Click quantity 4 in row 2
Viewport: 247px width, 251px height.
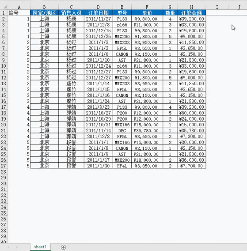click(170, 19)
